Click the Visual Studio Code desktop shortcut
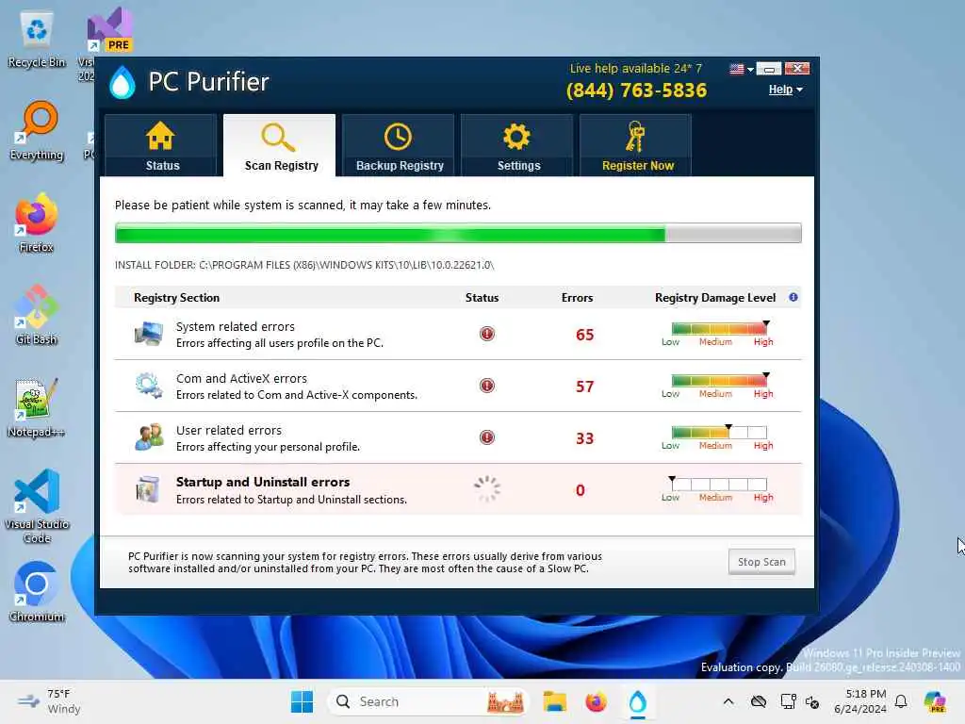The width and height of the screenshot is (965, 724). pos(37,506)
